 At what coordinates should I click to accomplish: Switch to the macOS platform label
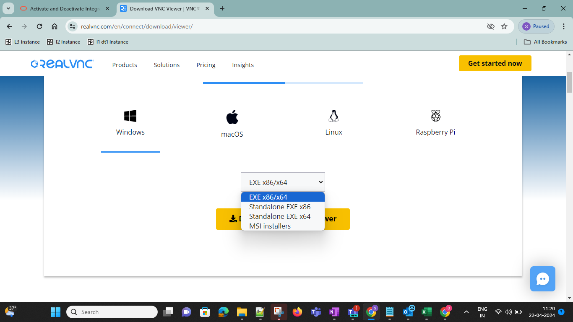point(232,134)
